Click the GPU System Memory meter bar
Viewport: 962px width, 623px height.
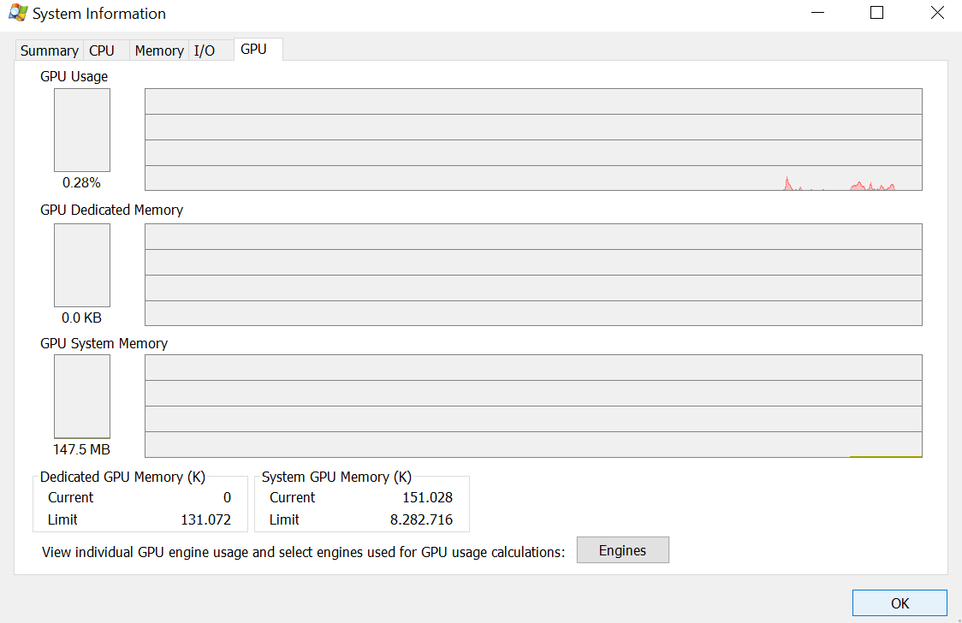click(82, 397)
